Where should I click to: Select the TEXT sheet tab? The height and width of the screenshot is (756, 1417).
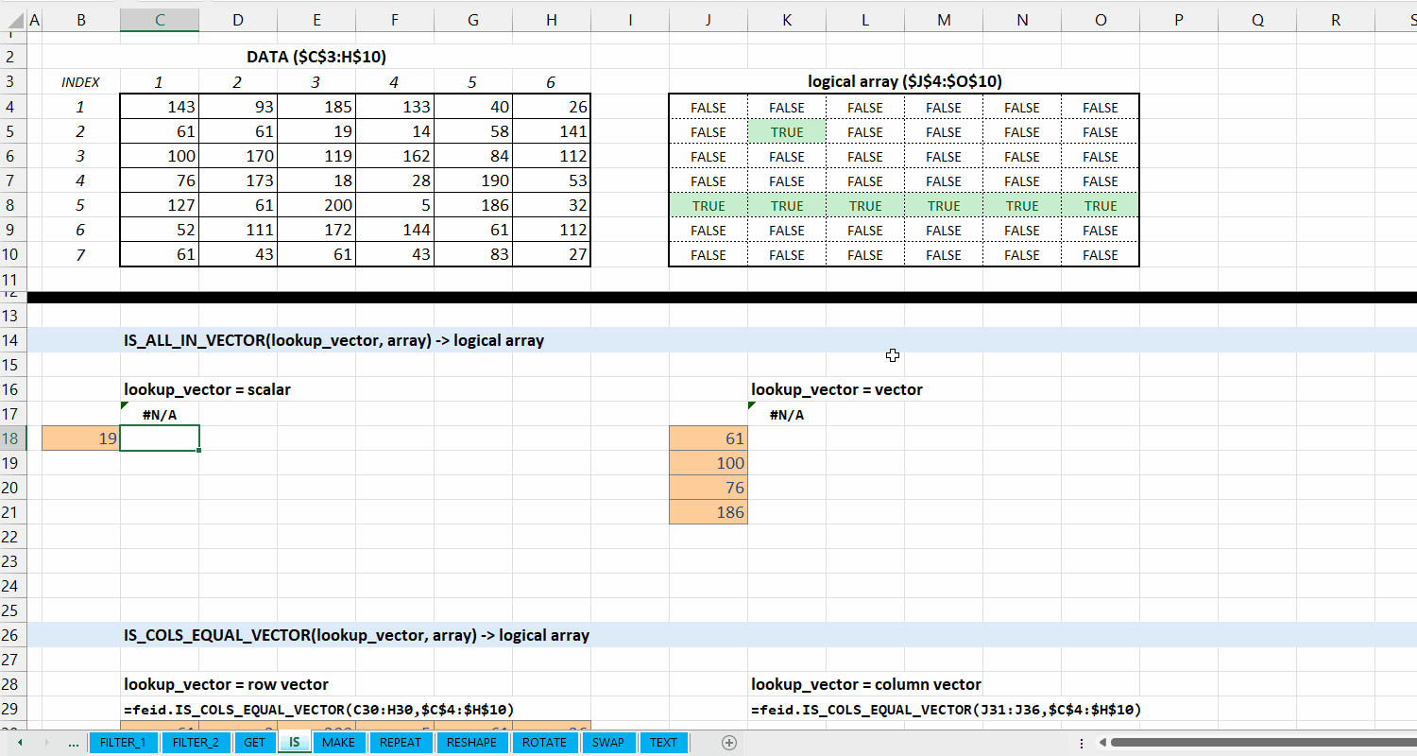coord(663,743)
